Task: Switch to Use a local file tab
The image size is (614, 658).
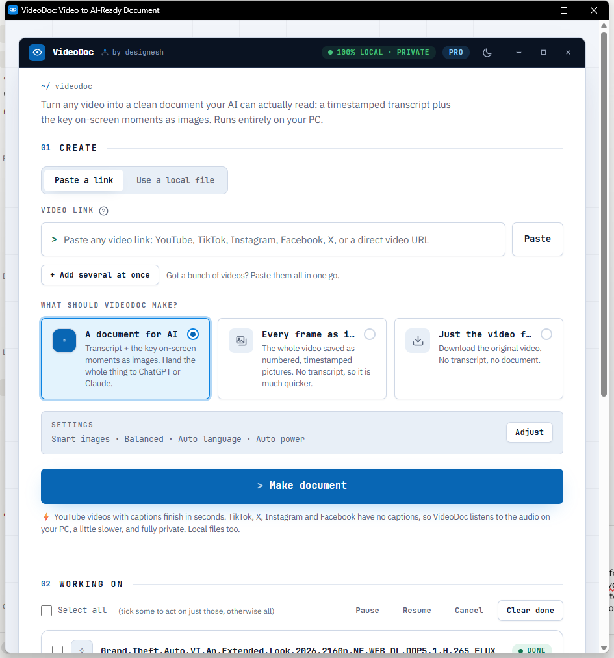Action: click(x=175, y=181)
